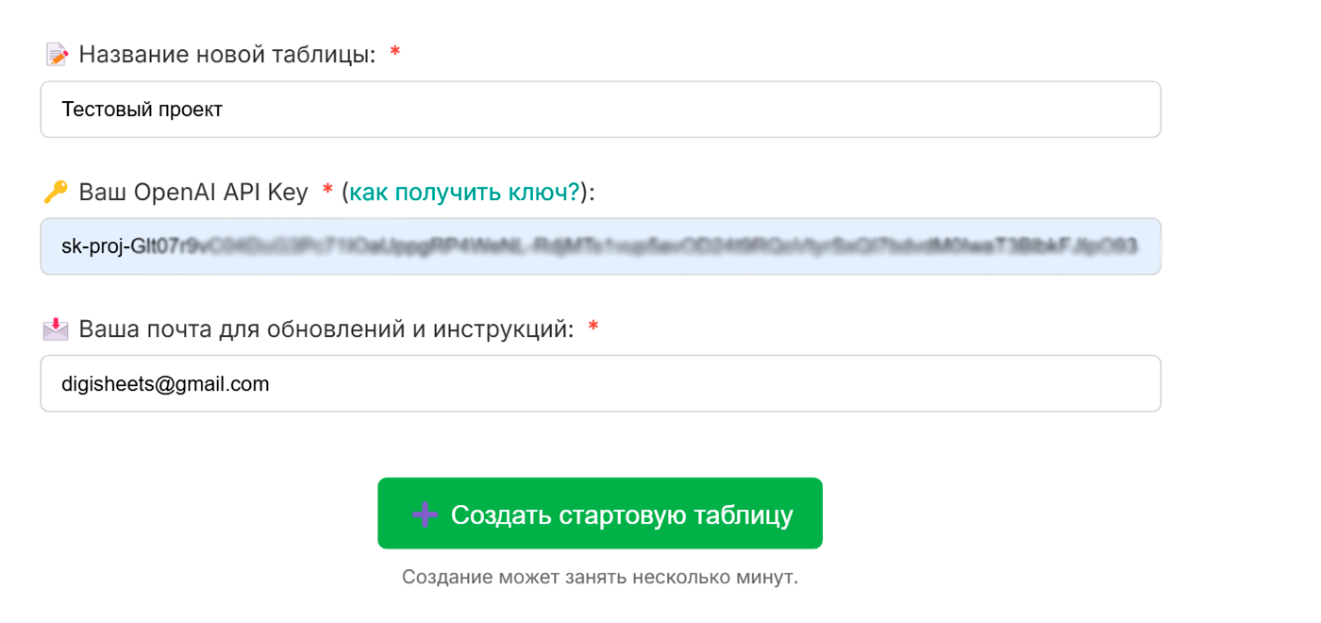1321x623 pixels.
Task: Click the 'Название новой таблицы:' label text
Action: pyautogui.click(x=227, y=55)
